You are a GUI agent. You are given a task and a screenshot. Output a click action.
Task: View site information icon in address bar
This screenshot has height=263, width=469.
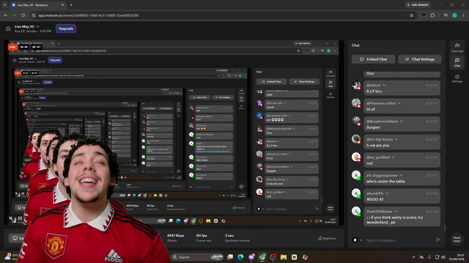[34, 15]
